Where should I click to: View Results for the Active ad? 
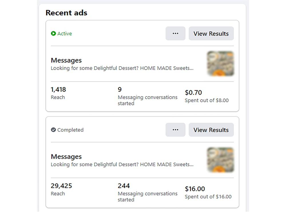pyautogui.click(x=211, y=33)
